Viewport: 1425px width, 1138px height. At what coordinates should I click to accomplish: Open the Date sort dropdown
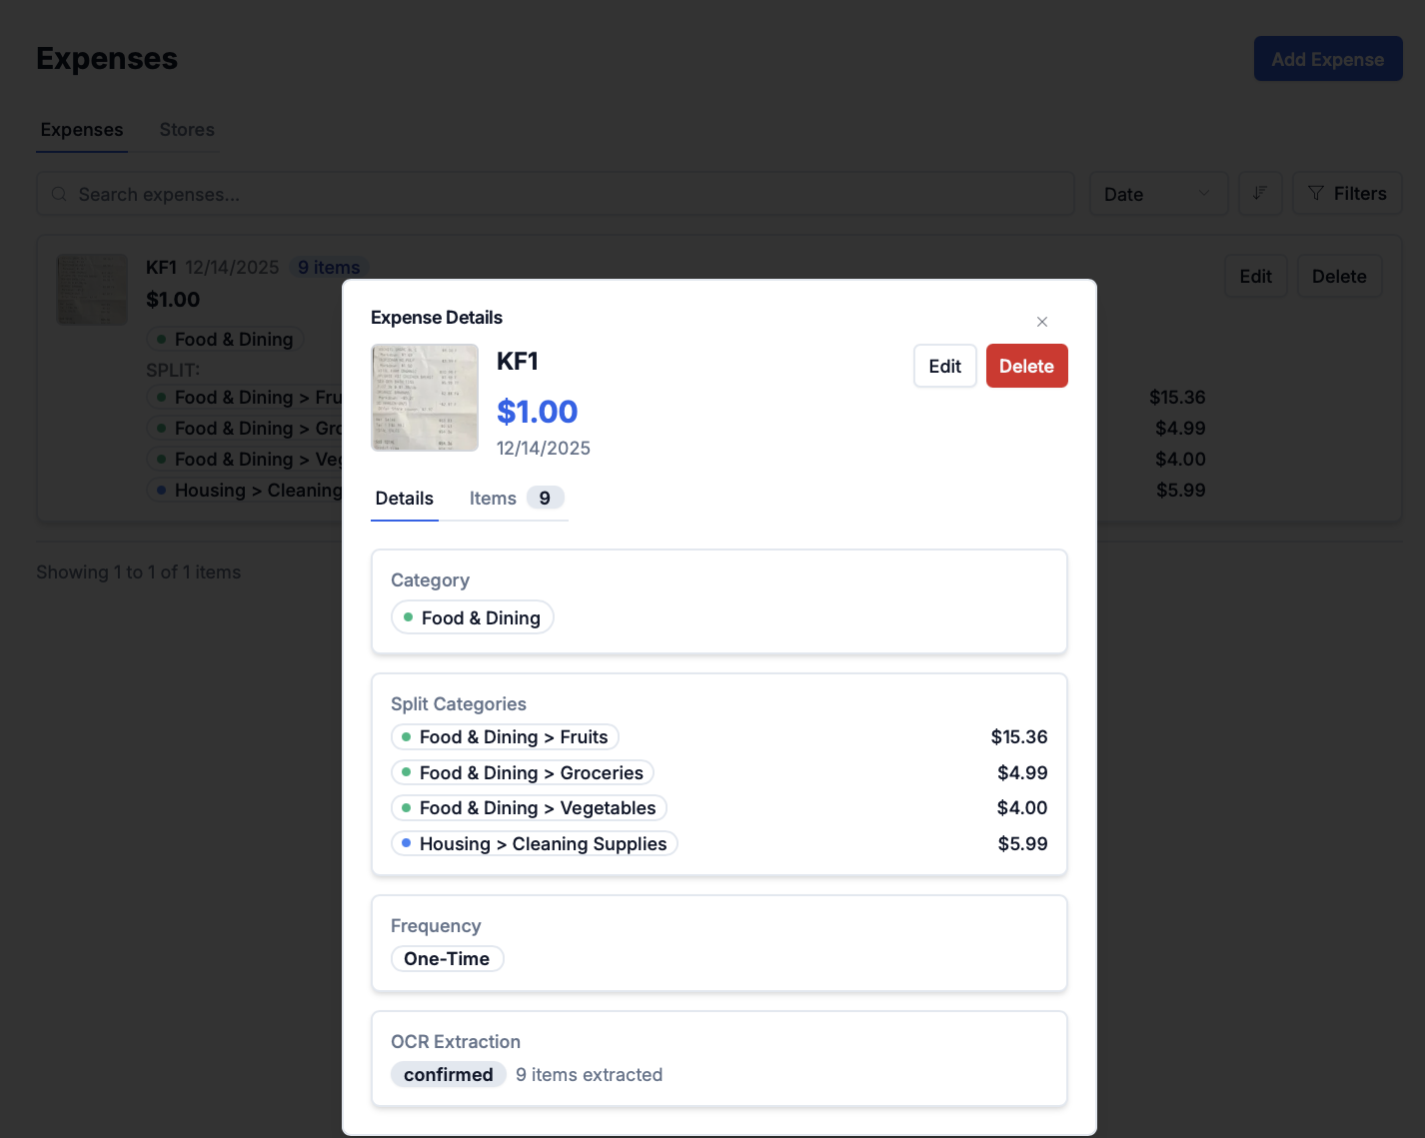click(1157, 194)
